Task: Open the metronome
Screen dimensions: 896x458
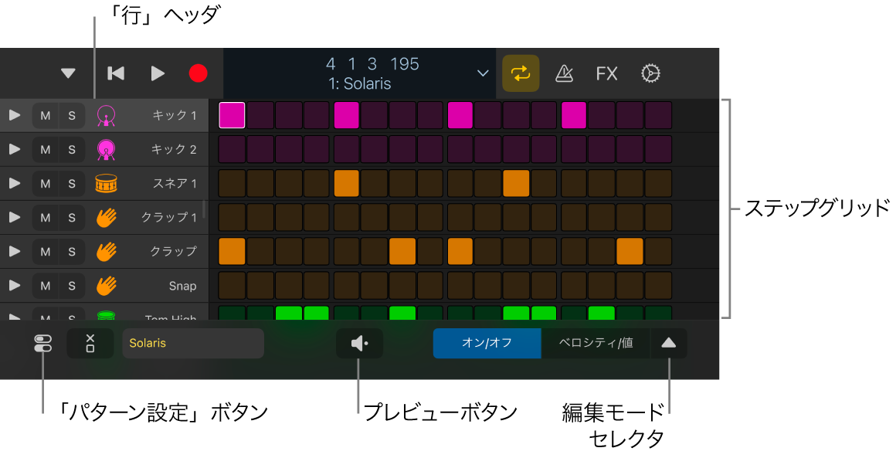Action: pyautogui.click(x=564, y=73)
